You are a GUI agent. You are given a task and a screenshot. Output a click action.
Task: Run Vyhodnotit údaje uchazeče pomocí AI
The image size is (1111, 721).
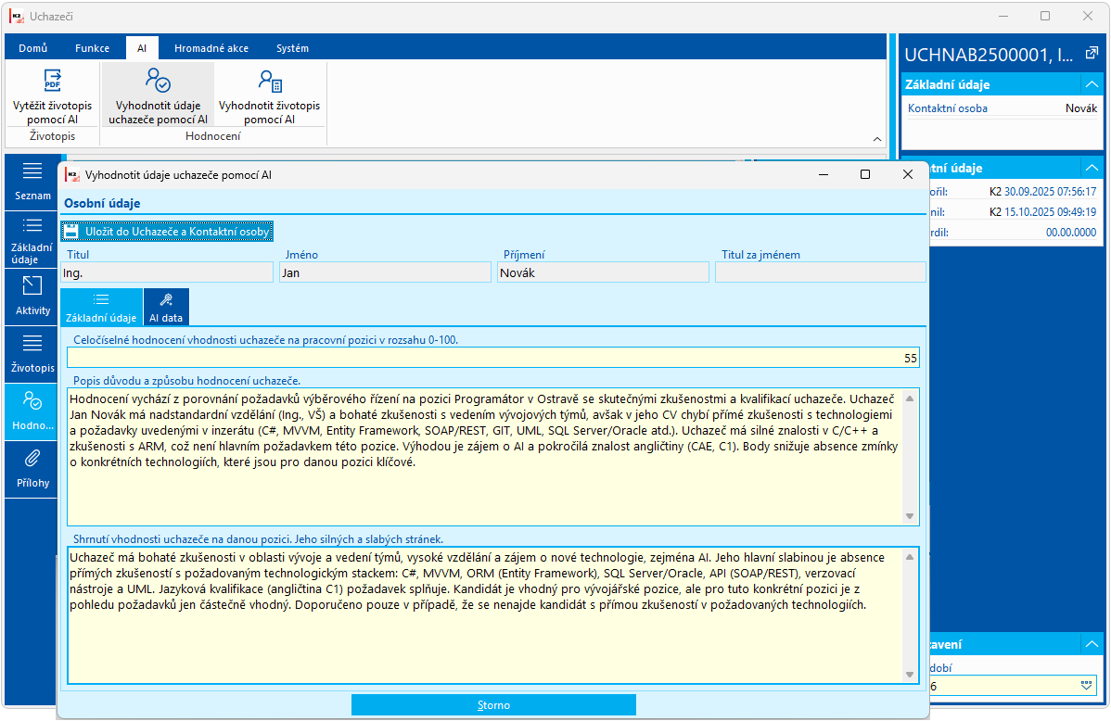(x=158, y=96)
